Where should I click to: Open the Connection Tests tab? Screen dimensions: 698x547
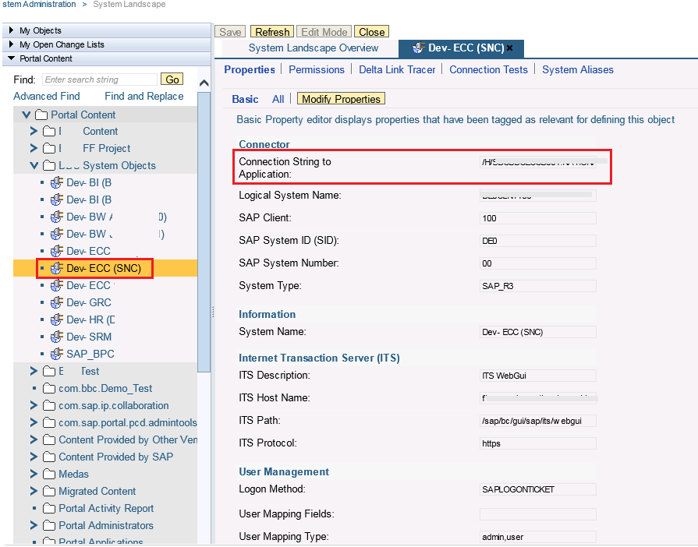[488, 69]
